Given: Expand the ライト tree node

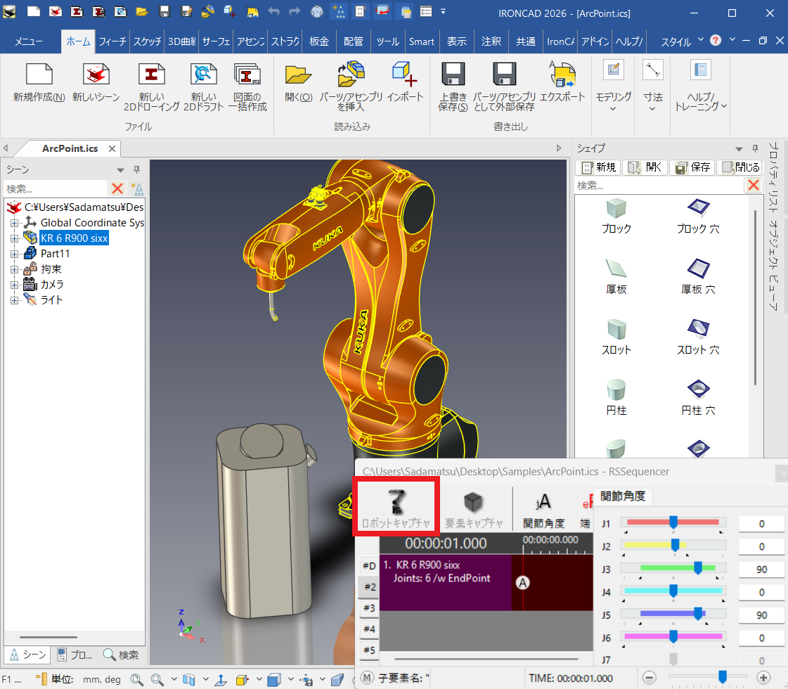Looking at the screenshot, I should point(14,300).
